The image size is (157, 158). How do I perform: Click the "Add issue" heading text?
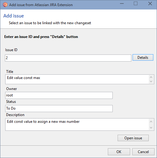click(13, 16)
